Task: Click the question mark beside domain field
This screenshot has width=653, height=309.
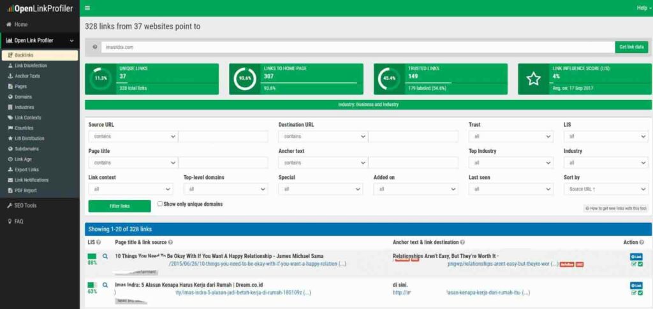Action: point(94,47)
